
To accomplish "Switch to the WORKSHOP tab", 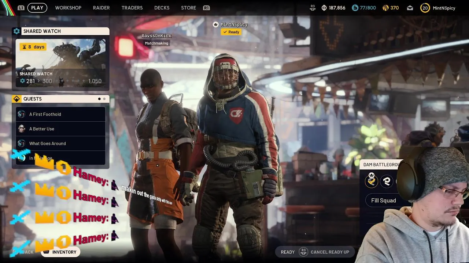I will [68, 8].
